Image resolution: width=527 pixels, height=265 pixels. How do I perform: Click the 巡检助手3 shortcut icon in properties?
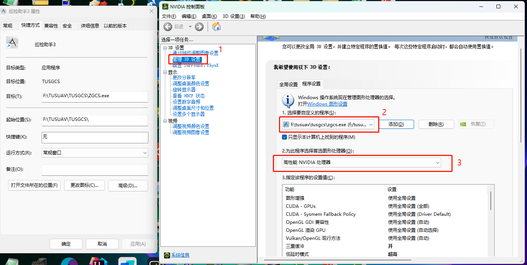pos(12,43)
